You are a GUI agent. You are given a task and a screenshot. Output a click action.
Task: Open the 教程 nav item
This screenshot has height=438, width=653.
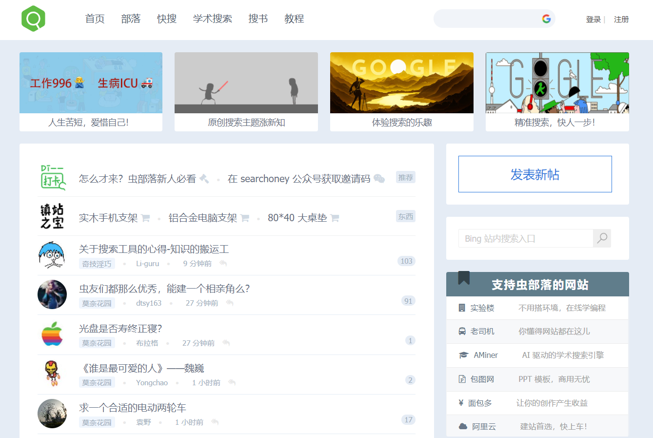tap(294, 19)
